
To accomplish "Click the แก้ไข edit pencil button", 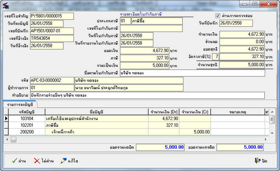I will [x=69, y=161].
